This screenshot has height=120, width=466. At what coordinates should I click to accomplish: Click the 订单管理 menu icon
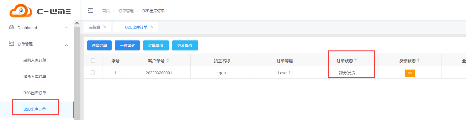(x=11, y=44)
